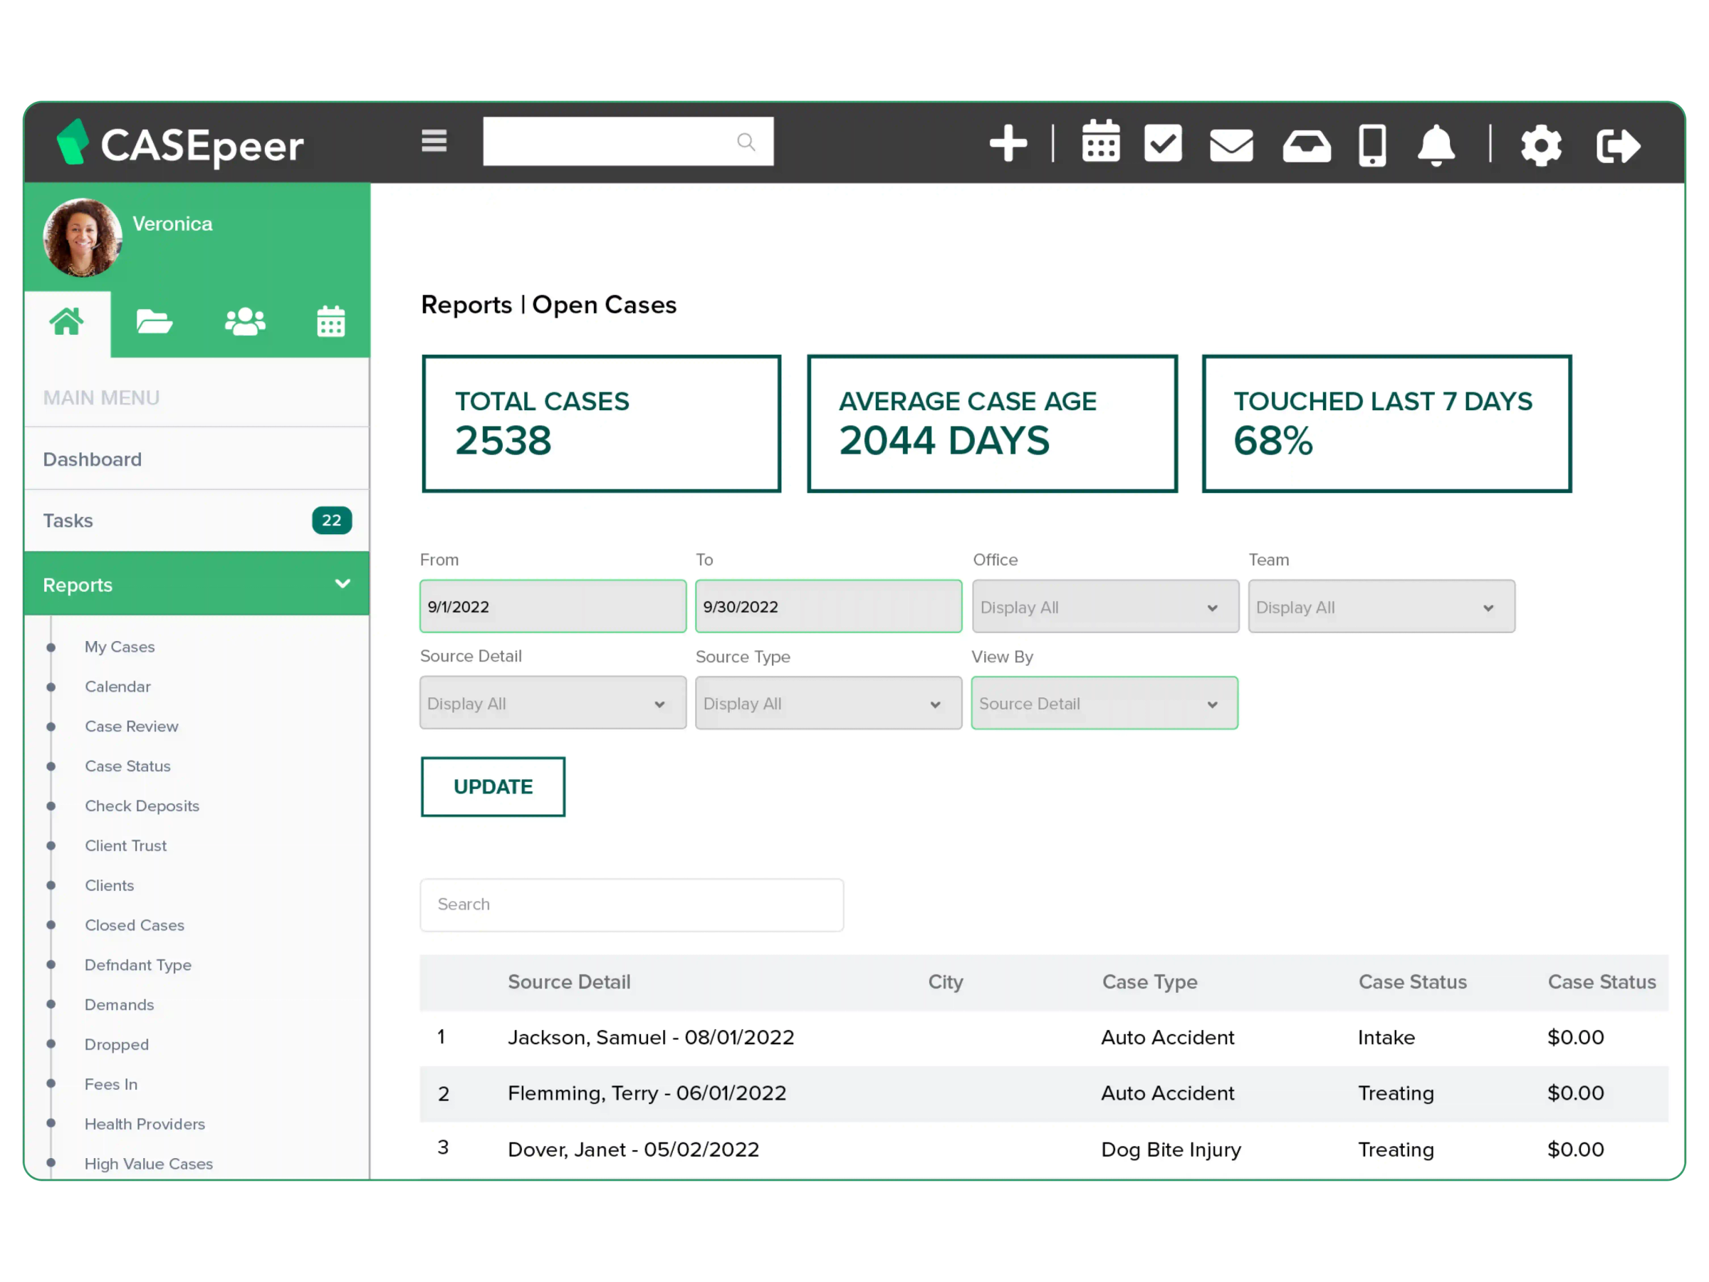This screenshot has width=1709, height=1282.
Task: Click the tasks checkmark icon in the toolbar
Action: tap(1163, 144)
